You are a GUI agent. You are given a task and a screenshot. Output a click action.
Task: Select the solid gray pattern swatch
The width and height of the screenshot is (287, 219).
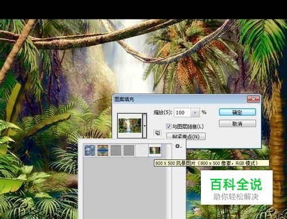129,150
